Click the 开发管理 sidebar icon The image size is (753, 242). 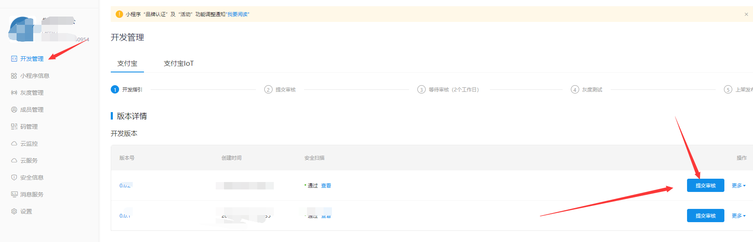(x=14, y=59)
